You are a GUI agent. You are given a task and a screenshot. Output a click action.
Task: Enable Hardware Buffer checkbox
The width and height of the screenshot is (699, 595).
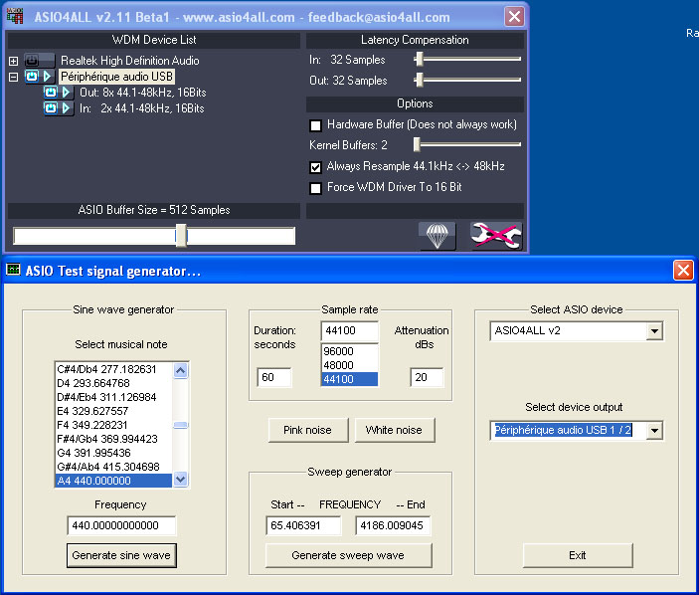tap(315, 125)
